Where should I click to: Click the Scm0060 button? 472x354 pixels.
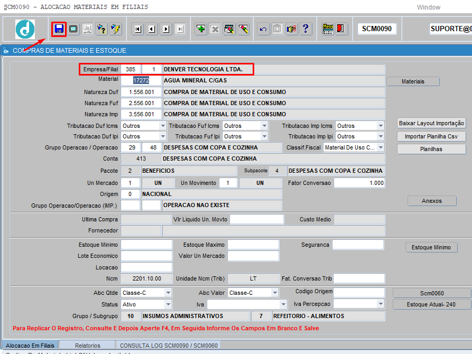pyautogui.click(x=432, y=293)
